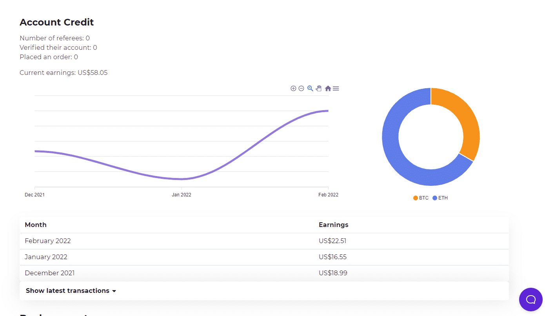This screenshot has height=316, width=545.
Task: Click the Earnings column header
Action: click(x=333, y=225)
